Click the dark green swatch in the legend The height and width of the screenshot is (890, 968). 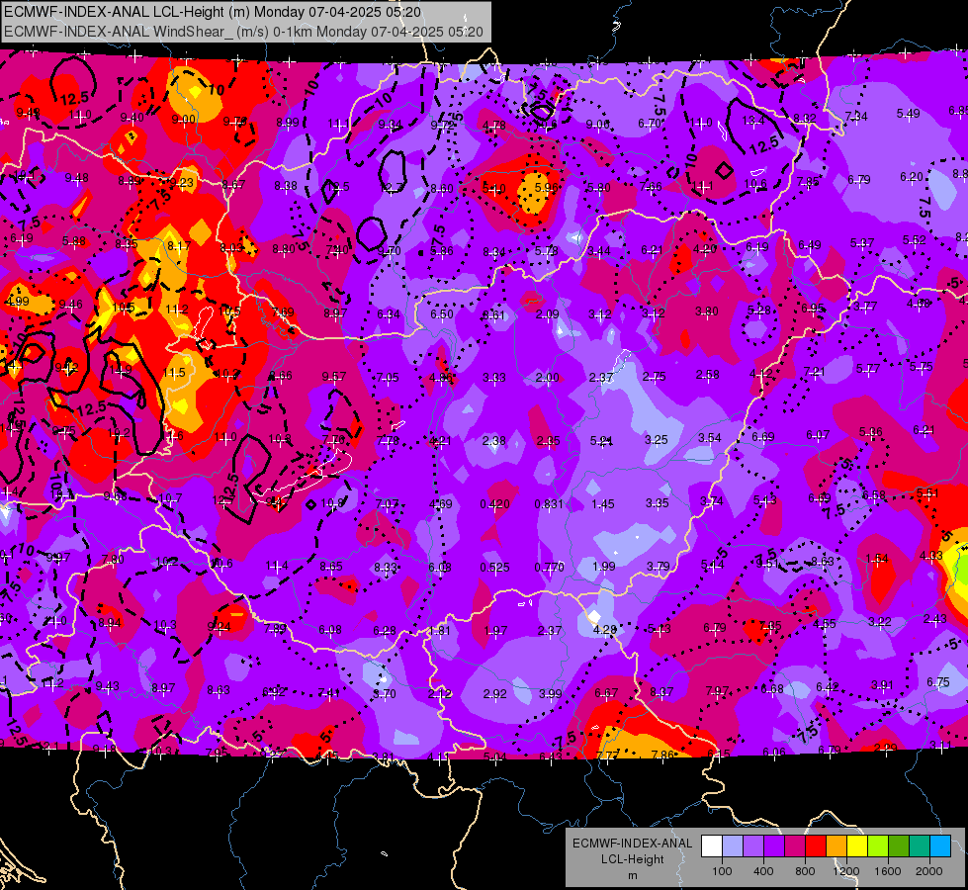coord(898,846)
